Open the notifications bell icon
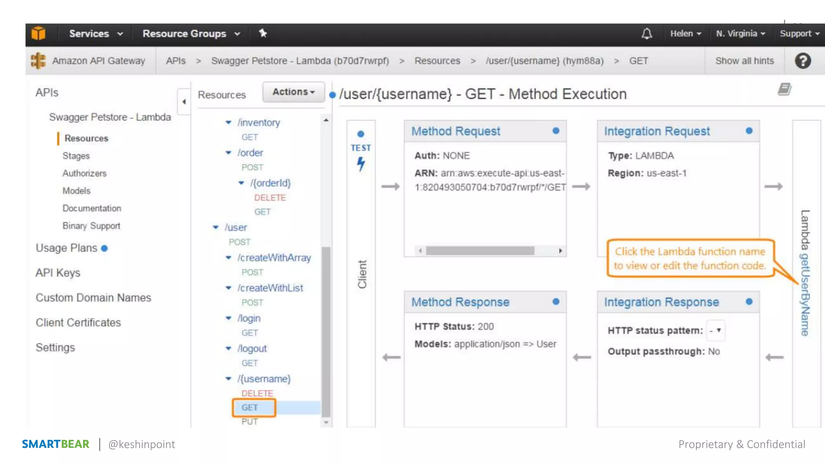The image size is (825, 464). [x=647, y=34]
